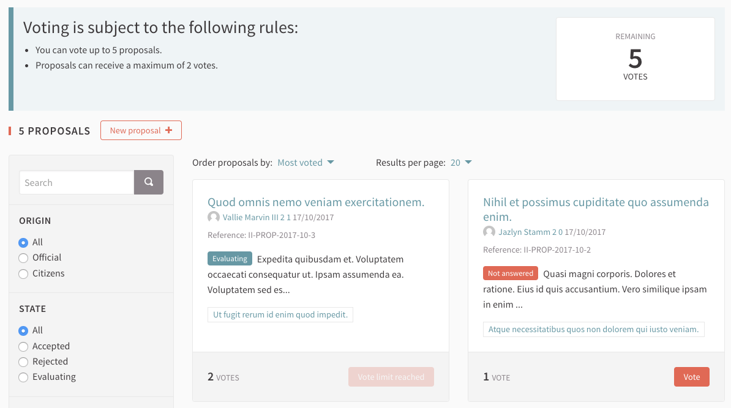Filter proposals by Rejected state
Screen dimensions: 731x408
tap(24, 362)
